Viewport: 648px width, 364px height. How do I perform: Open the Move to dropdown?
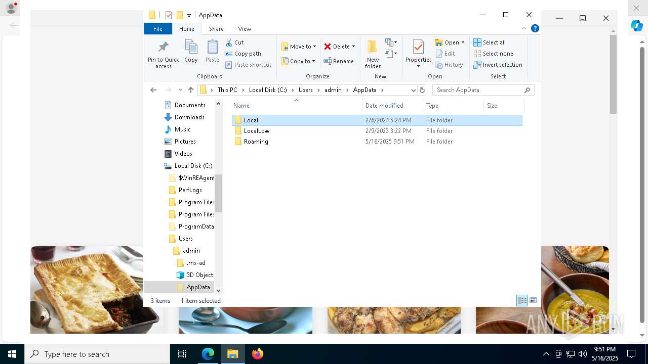299,47
